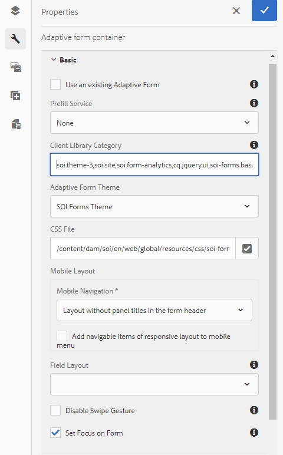Viewport: 283px width, 455px height.
Task: Show info for Client Library Category
Action: [254, 145]
